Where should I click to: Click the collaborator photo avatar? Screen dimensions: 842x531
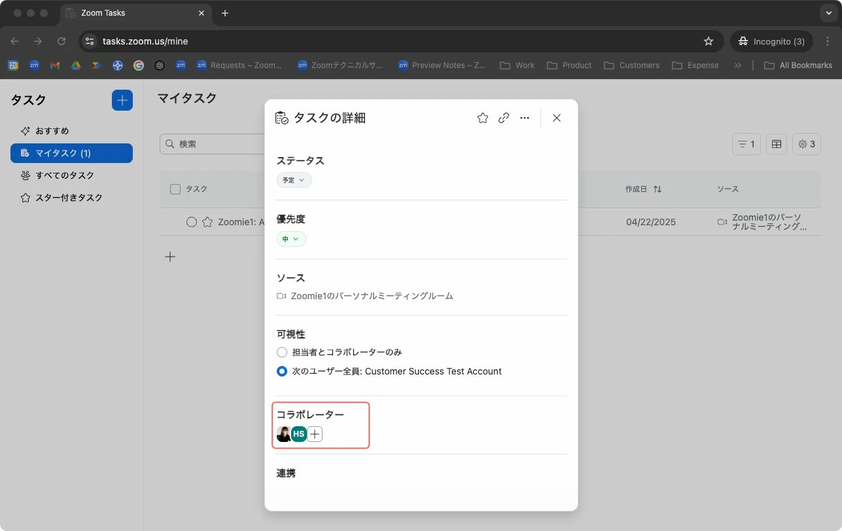(284, 433)
